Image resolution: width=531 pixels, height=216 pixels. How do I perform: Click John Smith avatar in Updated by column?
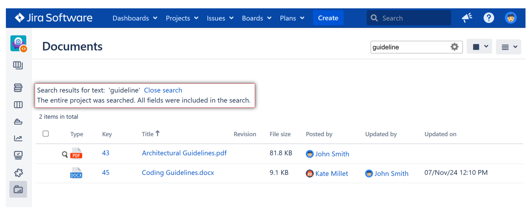tap(369, 173)
